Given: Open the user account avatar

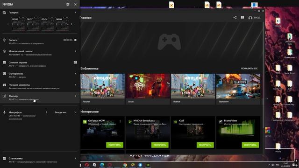Looking at the screenshot, I should [x=250, y=18].
